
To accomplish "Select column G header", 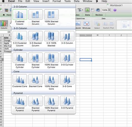I will (x=86, y=35).
